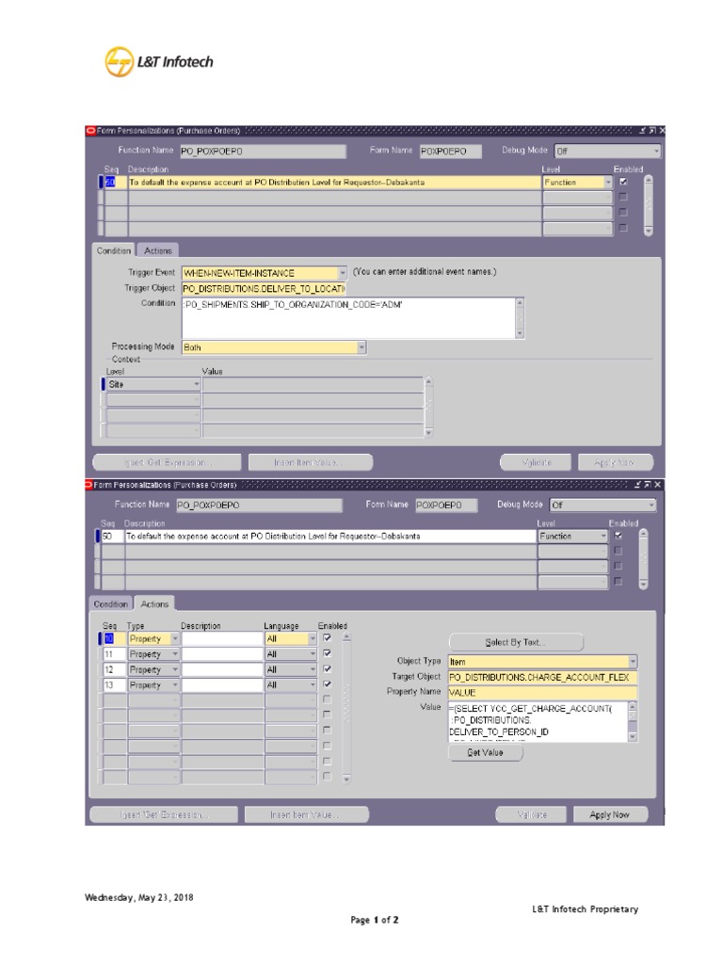Click context Value field next to Site
The height and width of the screenshot is (964, 723).
(313, 384)
